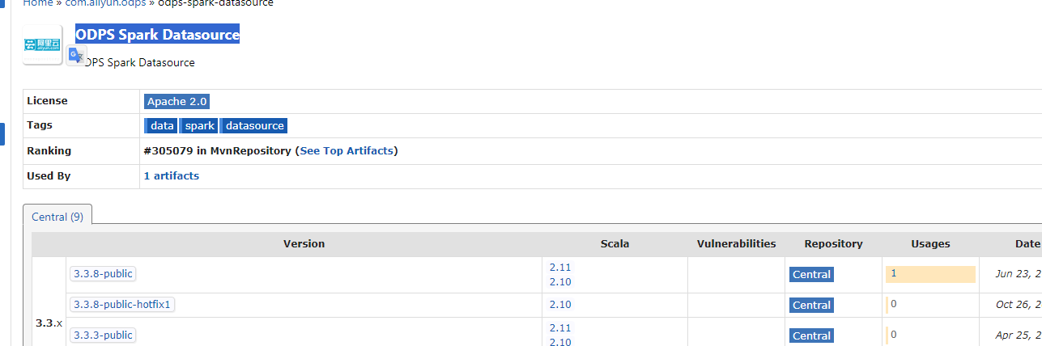The image size is (1042, 346).
Task: Click the ODPS Spark Datasource description text
Action: click(x=138, y=62)
